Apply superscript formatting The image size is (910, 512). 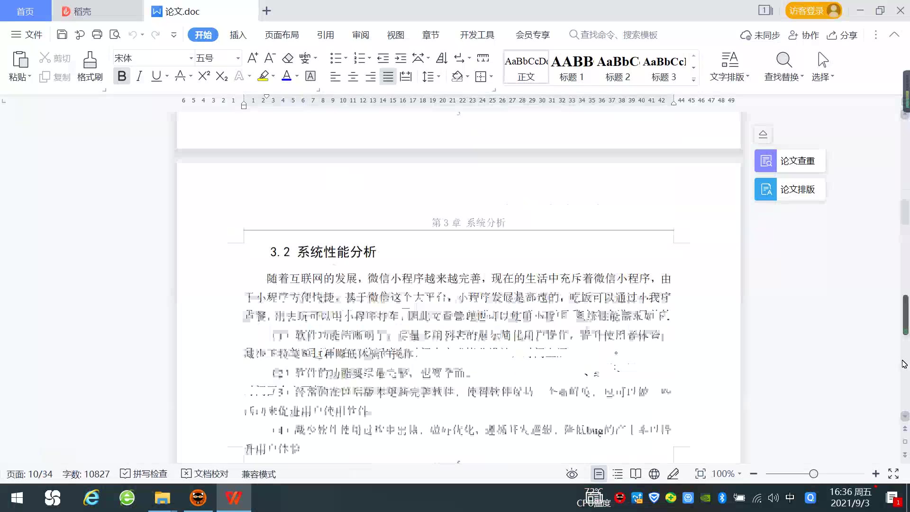point(204,76)
